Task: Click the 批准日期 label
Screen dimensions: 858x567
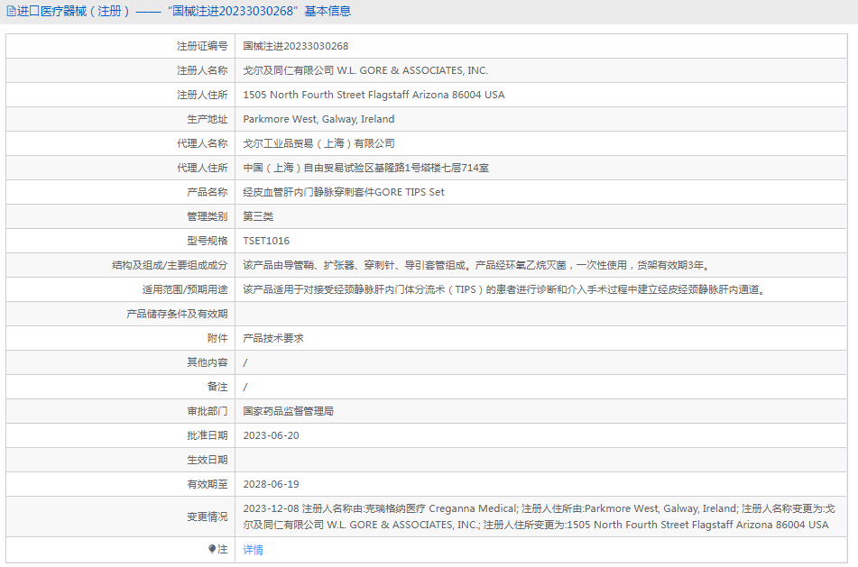Action: pos(207,435)
